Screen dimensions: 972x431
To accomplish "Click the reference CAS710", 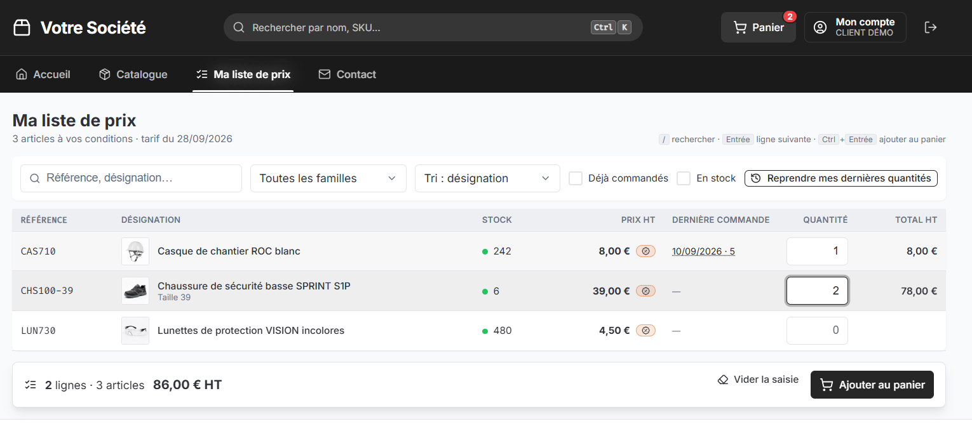I will tap(38, 251).
